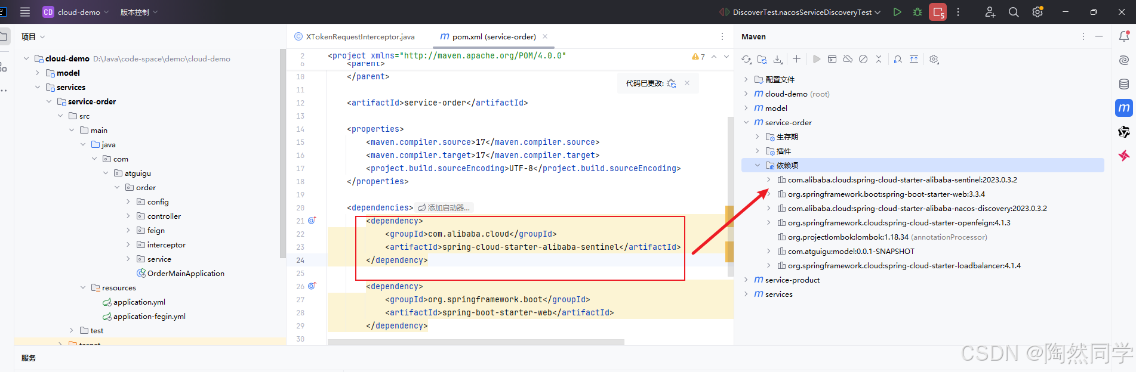Expand 配置文件 node in Maven
Screen dimensions: 1136x372
[746, 79]
